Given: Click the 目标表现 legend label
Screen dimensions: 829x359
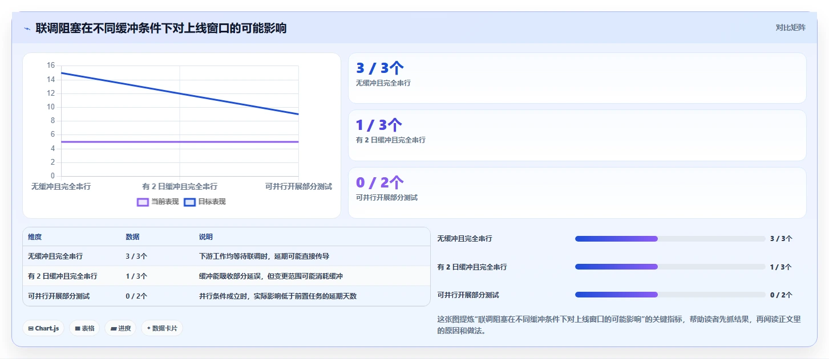Looking at the screenshot, I should (212, 202).
